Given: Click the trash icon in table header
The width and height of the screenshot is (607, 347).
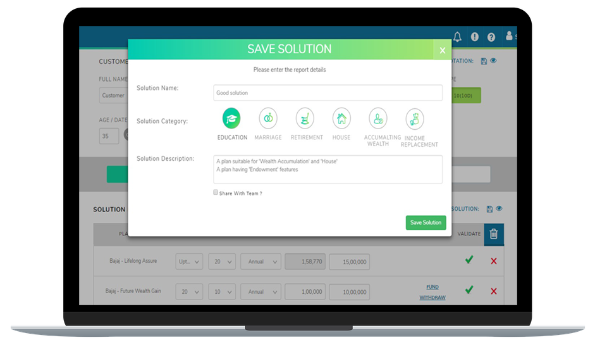Looking at the screenshot, I should pos(494,234).
